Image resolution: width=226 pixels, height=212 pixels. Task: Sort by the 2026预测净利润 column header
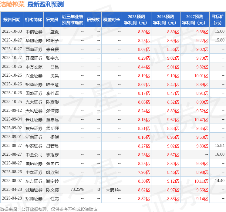[166, 20]
